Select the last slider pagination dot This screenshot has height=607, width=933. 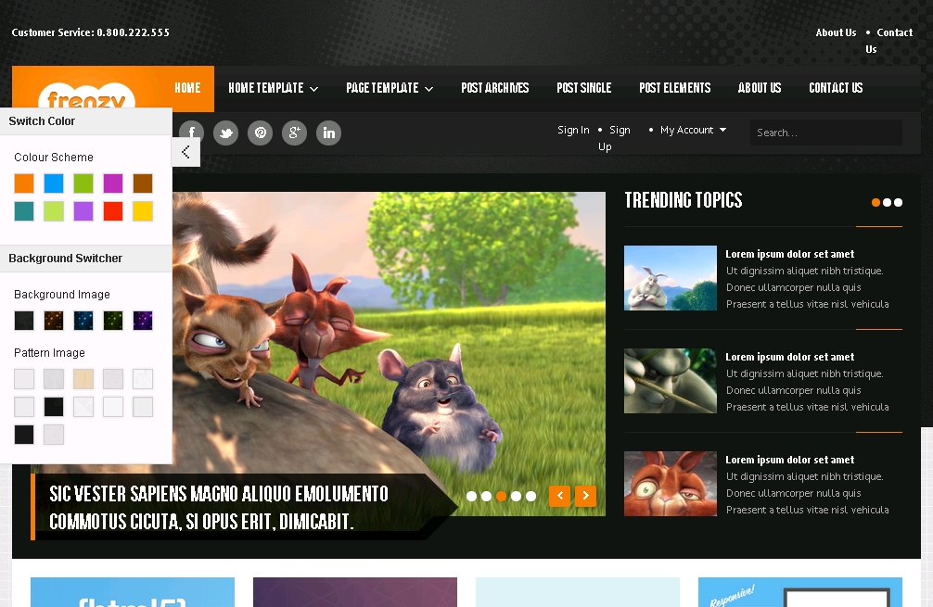(x=530, y=496)
